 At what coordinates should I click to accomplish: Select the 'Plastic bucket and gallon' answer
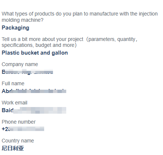[x=35, y=53]
